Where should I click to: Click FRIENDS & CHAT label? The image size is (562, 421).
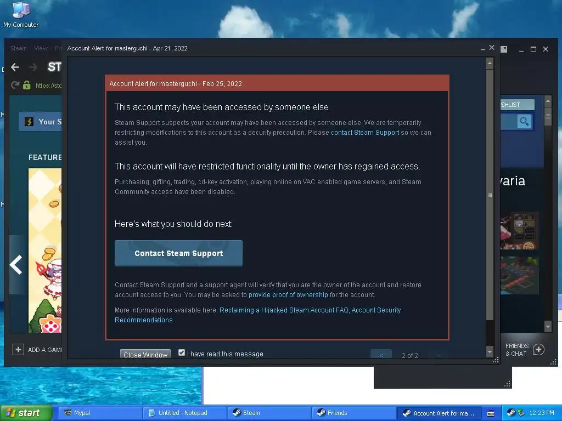point(516,350)
